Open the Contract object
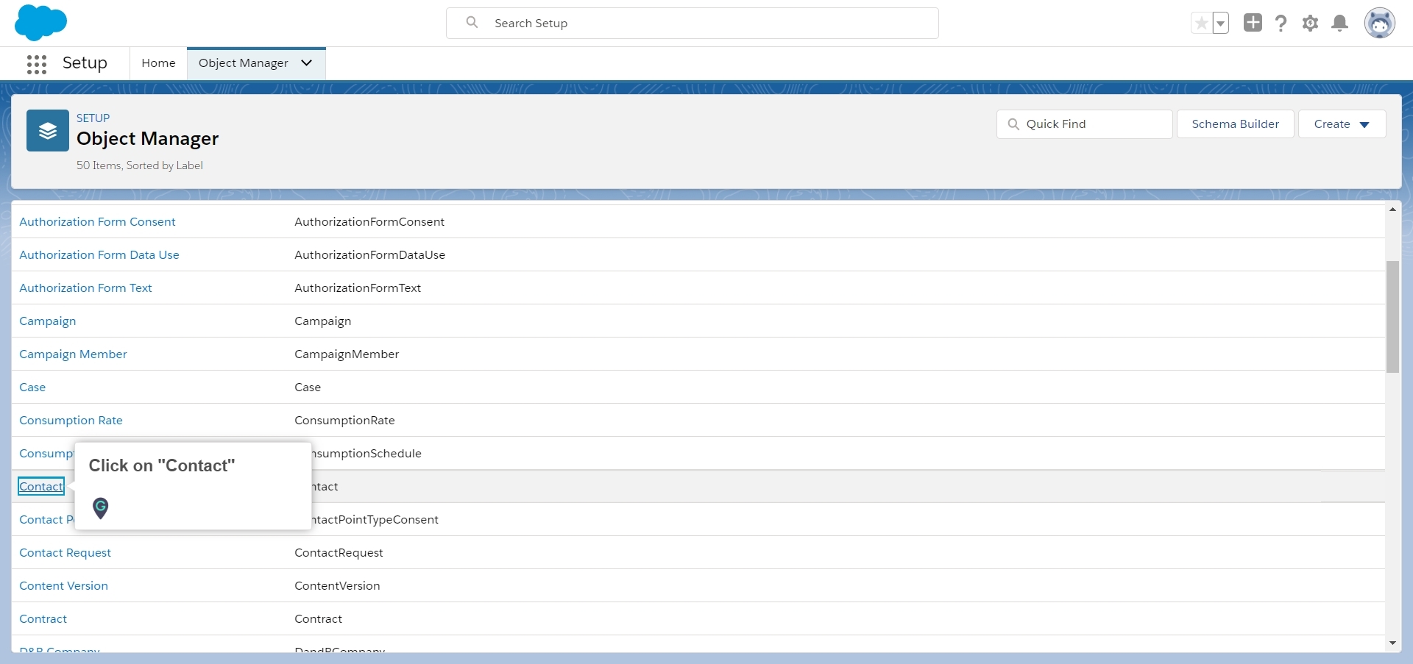This screenshot has height=664, width=1413. [43, 619]
